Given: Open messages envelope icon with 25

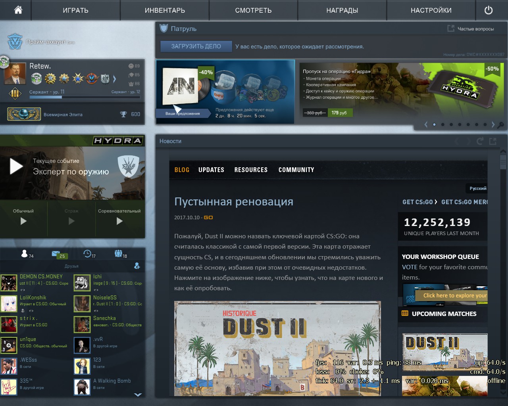Looking at the screenshot, I should (56, 254).
